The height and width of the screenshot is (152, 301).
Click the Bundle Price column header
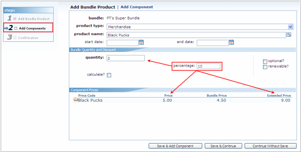pos(217,95)
